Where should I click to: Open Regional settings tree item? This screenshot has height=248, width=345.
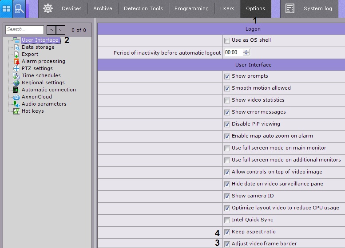click(x=43, y=83)
